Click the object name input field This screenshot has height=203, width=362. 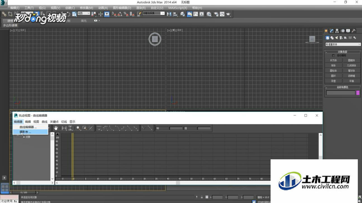[340, 93]
